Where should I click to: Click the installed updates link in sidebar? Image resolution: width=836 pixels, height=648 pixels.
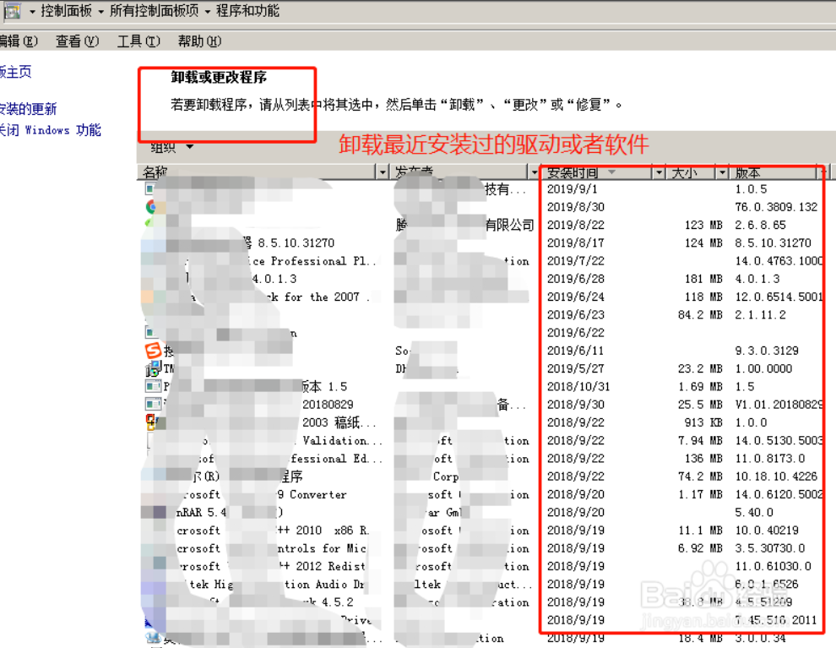pyautogui.click(x=28, y=109)
